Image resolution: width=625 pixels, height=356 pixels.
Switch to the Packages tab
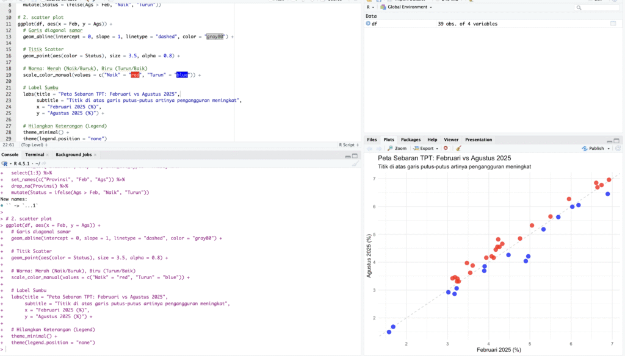pyautogui.click(x=410, y=140)
